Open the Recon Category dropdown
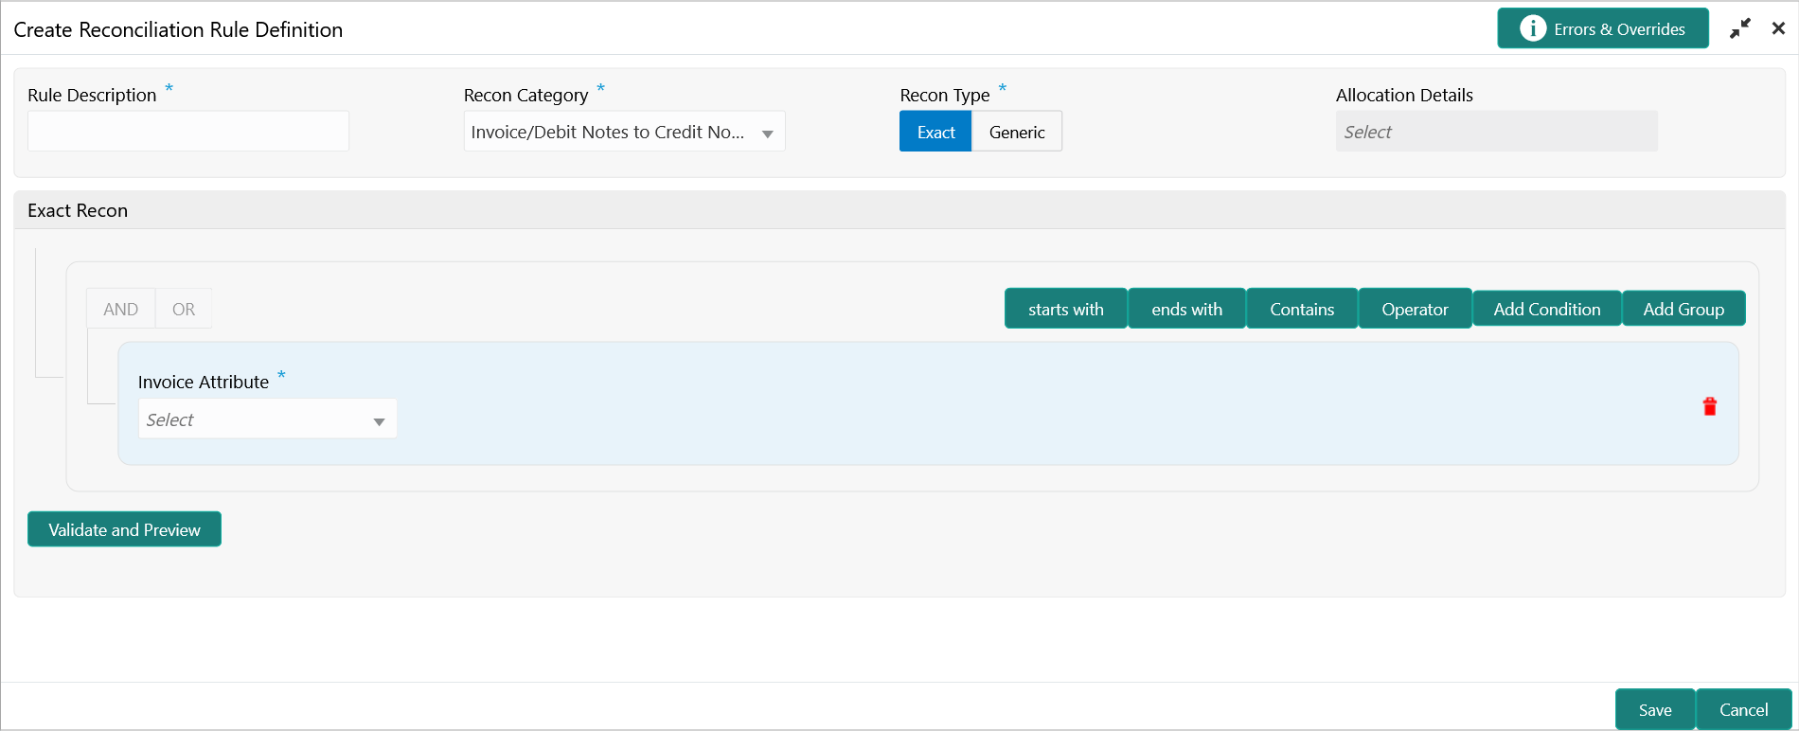Image resolution: width=1799 pixels, height=731 pixels. [624, 132]
